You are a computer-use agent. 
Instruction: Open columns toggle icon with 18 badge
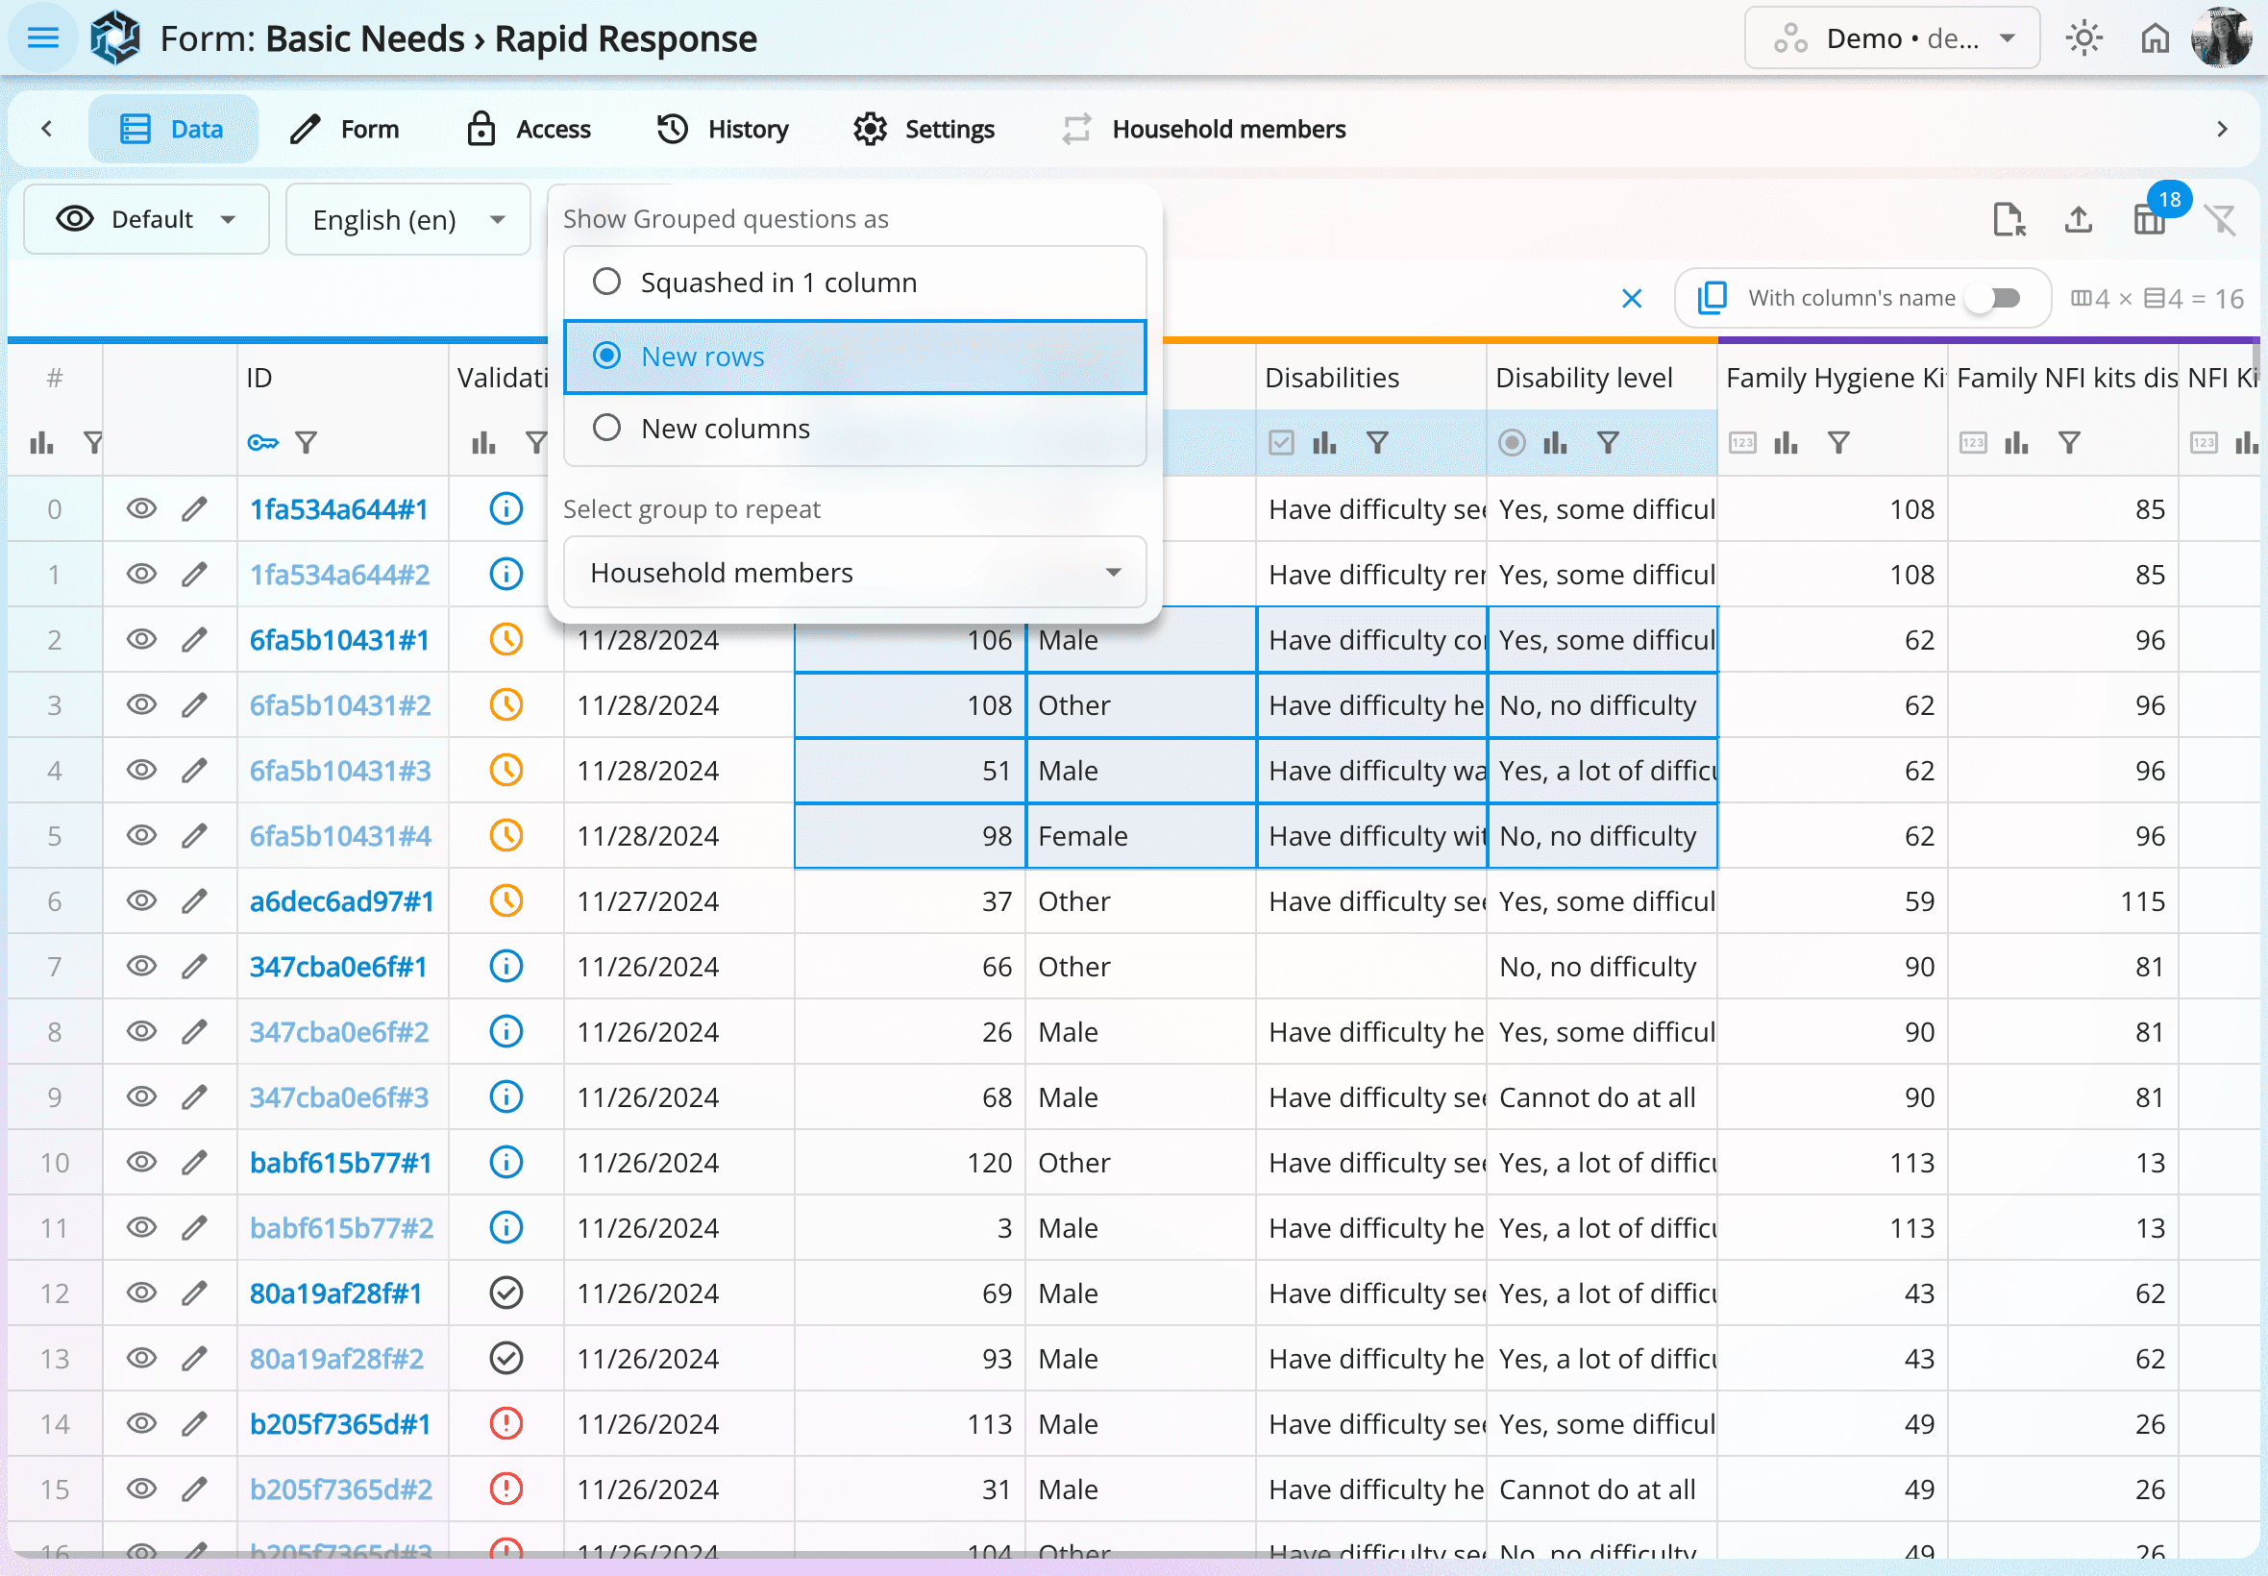(x=2149, y=219)
